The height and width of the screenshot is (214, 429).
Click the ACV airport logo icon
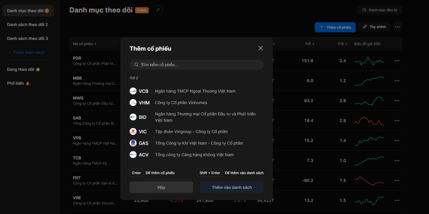tap(133, 155)
